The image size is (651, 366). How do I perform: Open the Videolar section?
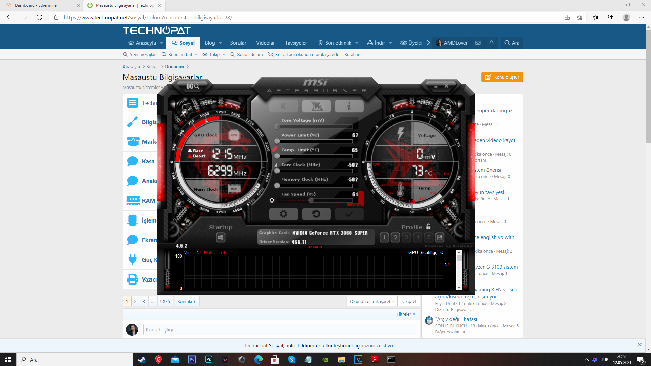(x=265, y=43)
